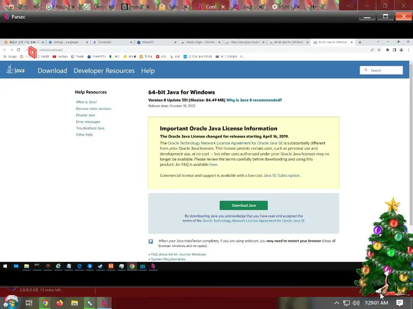The width and height of the screenshot is (413, 309).
Task: Open the Disable Java help link
Action: pos(86,115)
